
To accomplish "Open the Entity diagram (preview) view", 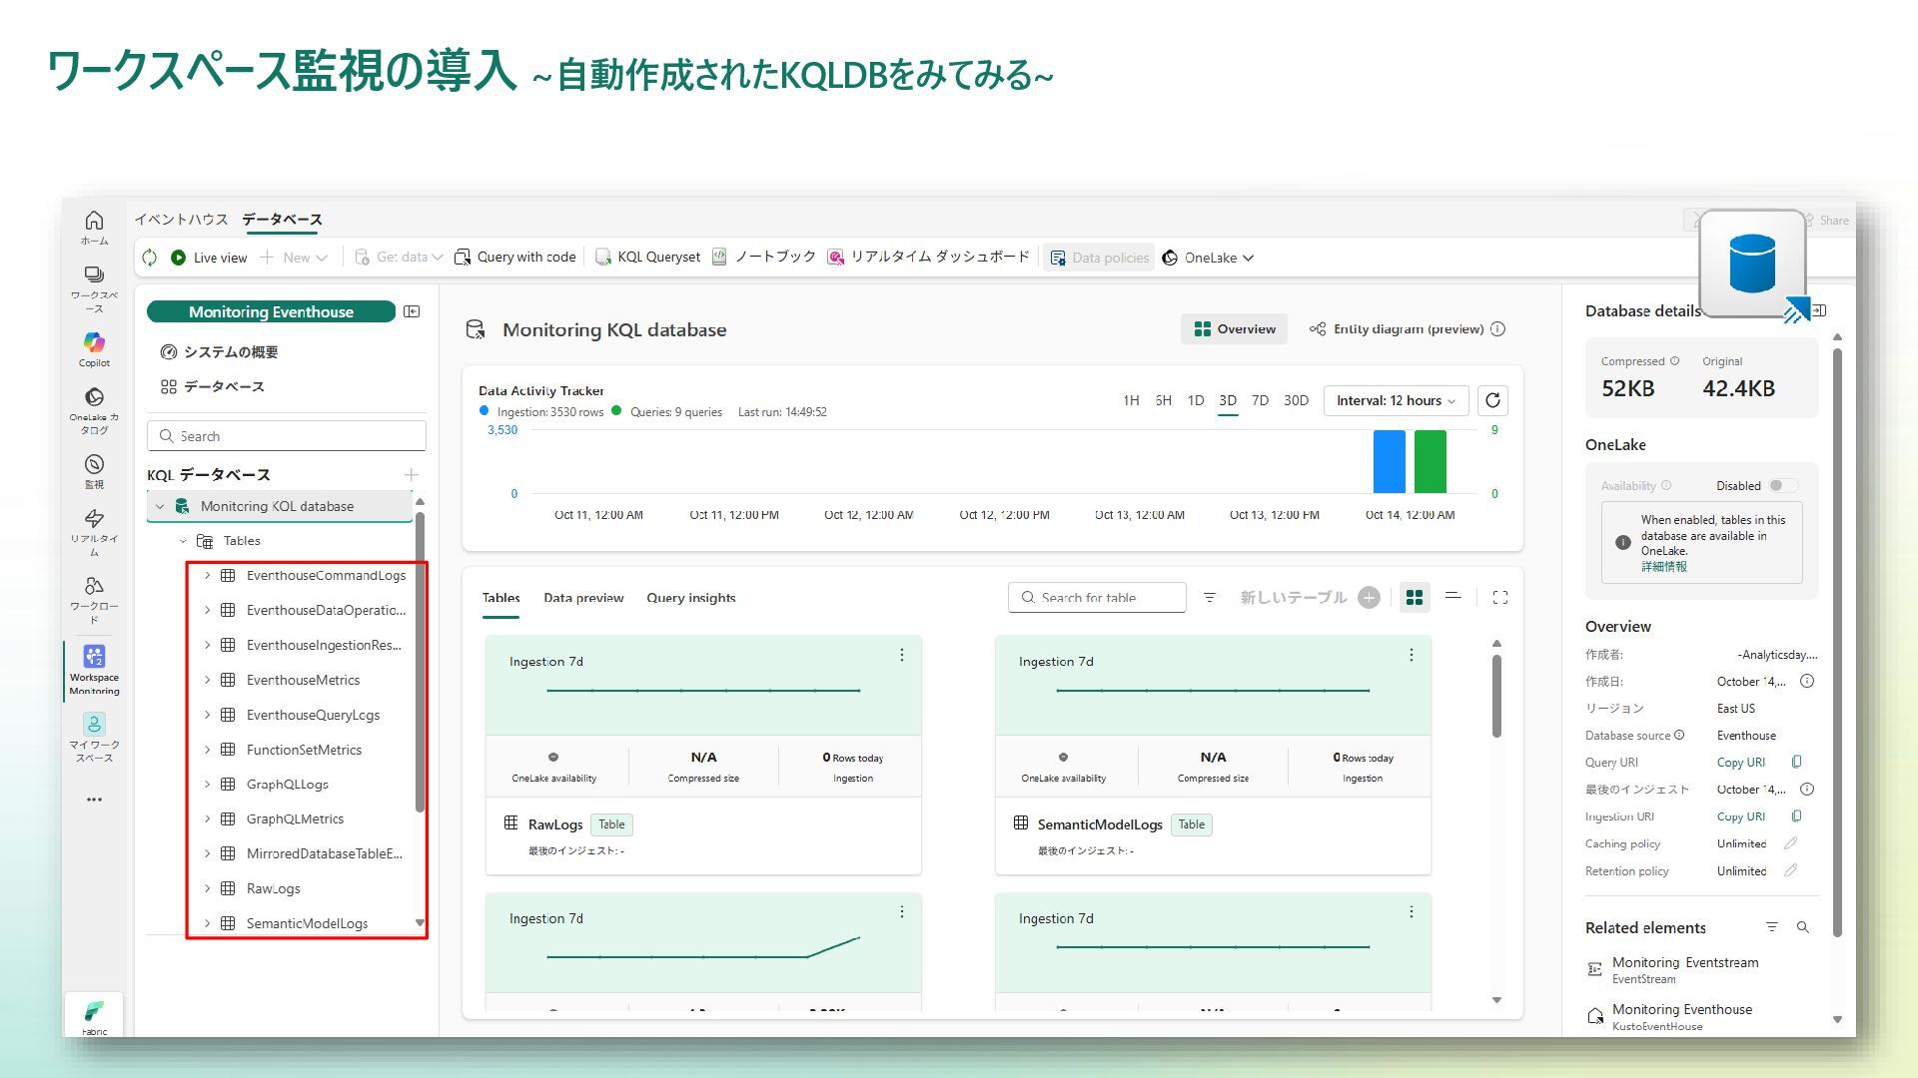I will click(1396, 329).
